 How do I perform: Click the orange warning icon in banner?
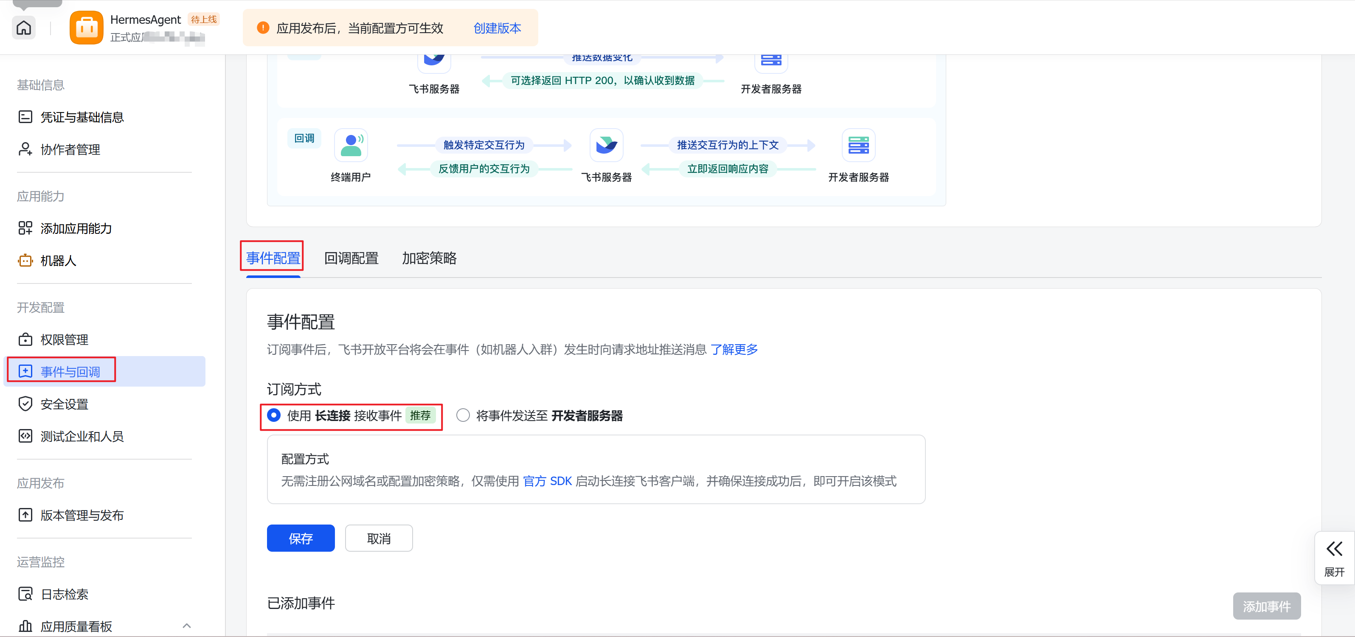(x=263, y=28)
